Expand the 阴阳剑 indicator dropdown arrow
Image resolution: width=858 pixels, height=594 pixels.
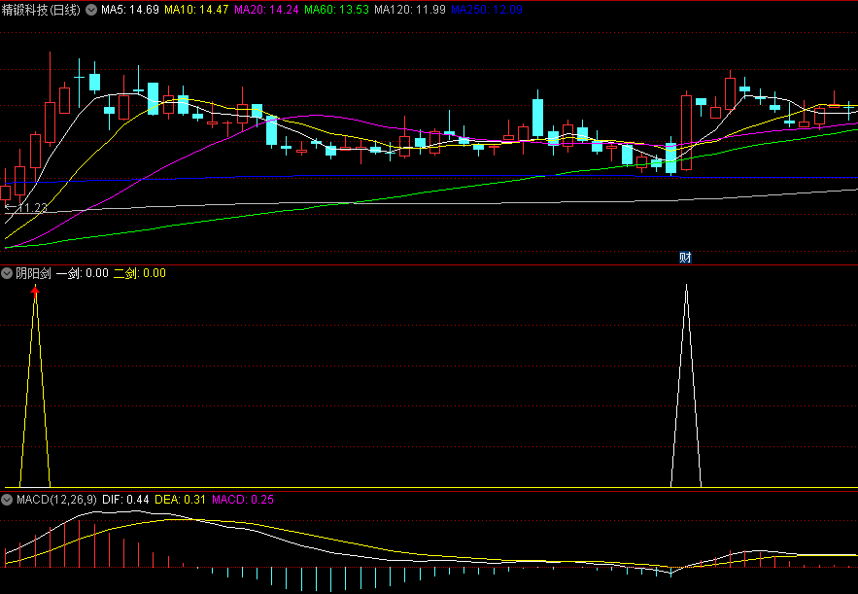[7, 273]
